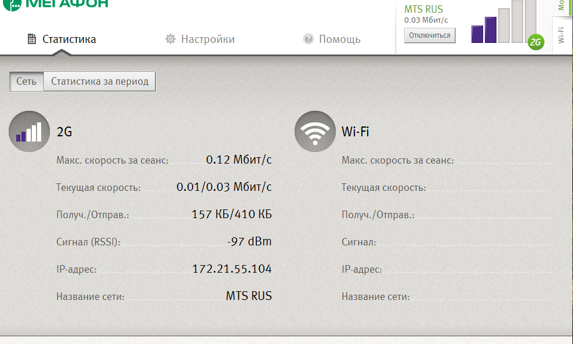Click the Настройки gear icon
Viewport: 573px width, 344px height.
click(171, 39)
